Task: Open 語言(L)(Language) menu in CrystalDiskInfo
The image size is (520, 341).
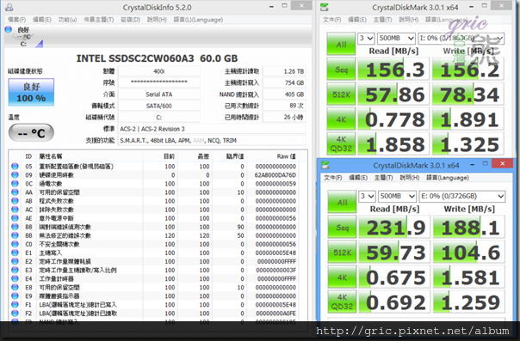Action: pos(198,20)
